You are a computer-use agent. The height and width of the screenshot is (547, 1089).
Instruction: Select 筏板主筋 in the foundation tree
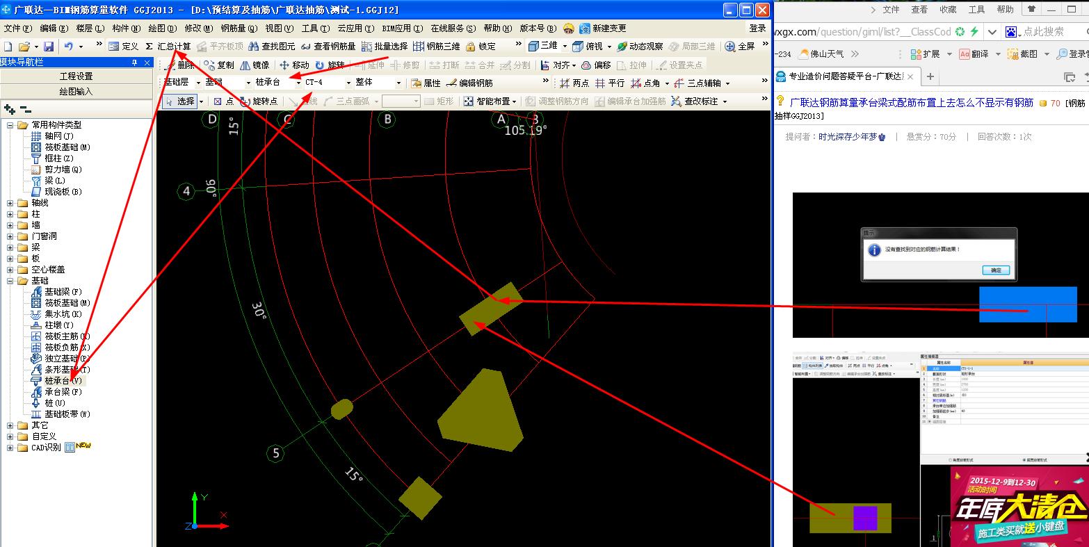(67, 336)
